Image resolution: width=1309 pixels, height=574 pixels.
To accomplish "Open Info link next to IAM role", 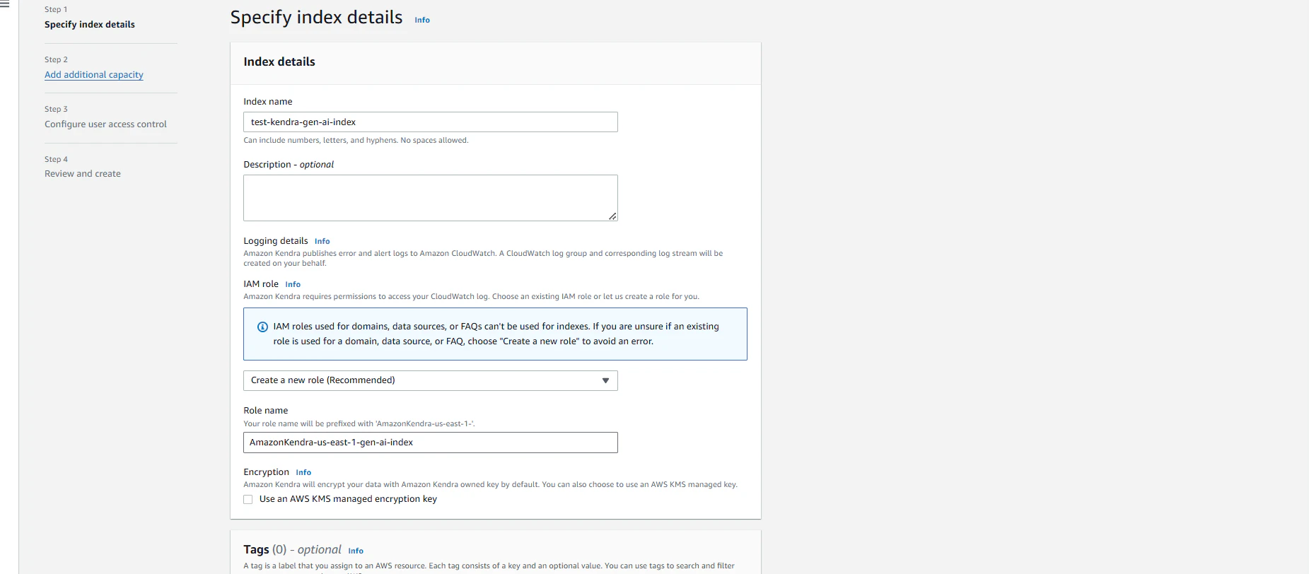I will pyautogui.click(x=293, y=284).
